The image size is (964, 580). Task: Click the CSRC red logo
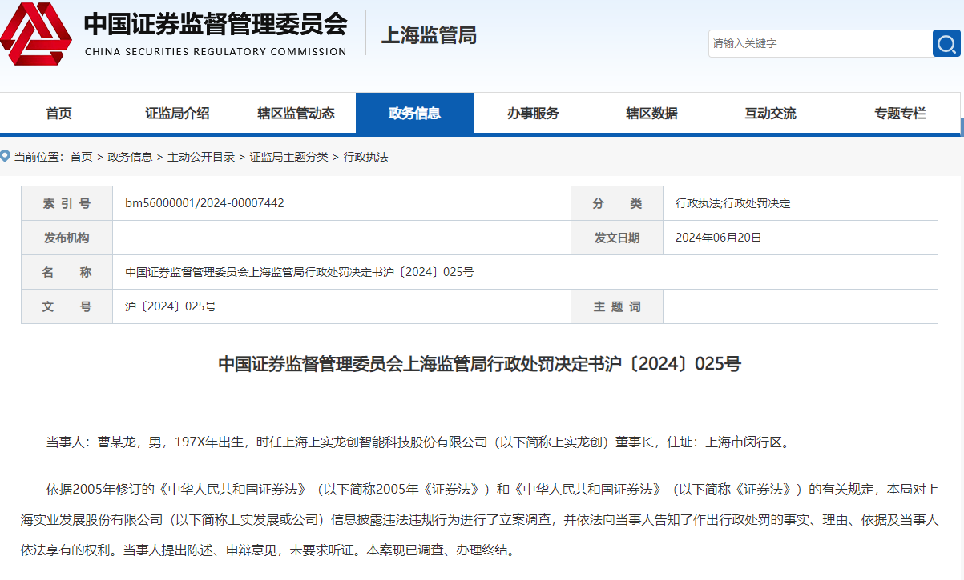(35, 34)
